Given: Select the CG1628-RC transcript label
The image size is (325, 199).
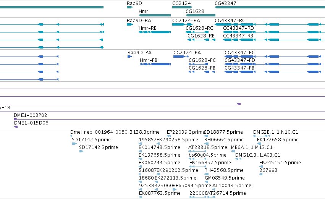Looking at the screenshot, I should point(199,28).
